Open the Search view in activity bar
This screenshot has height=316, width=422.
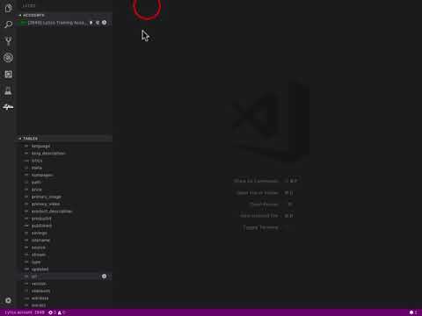(8, 25)
